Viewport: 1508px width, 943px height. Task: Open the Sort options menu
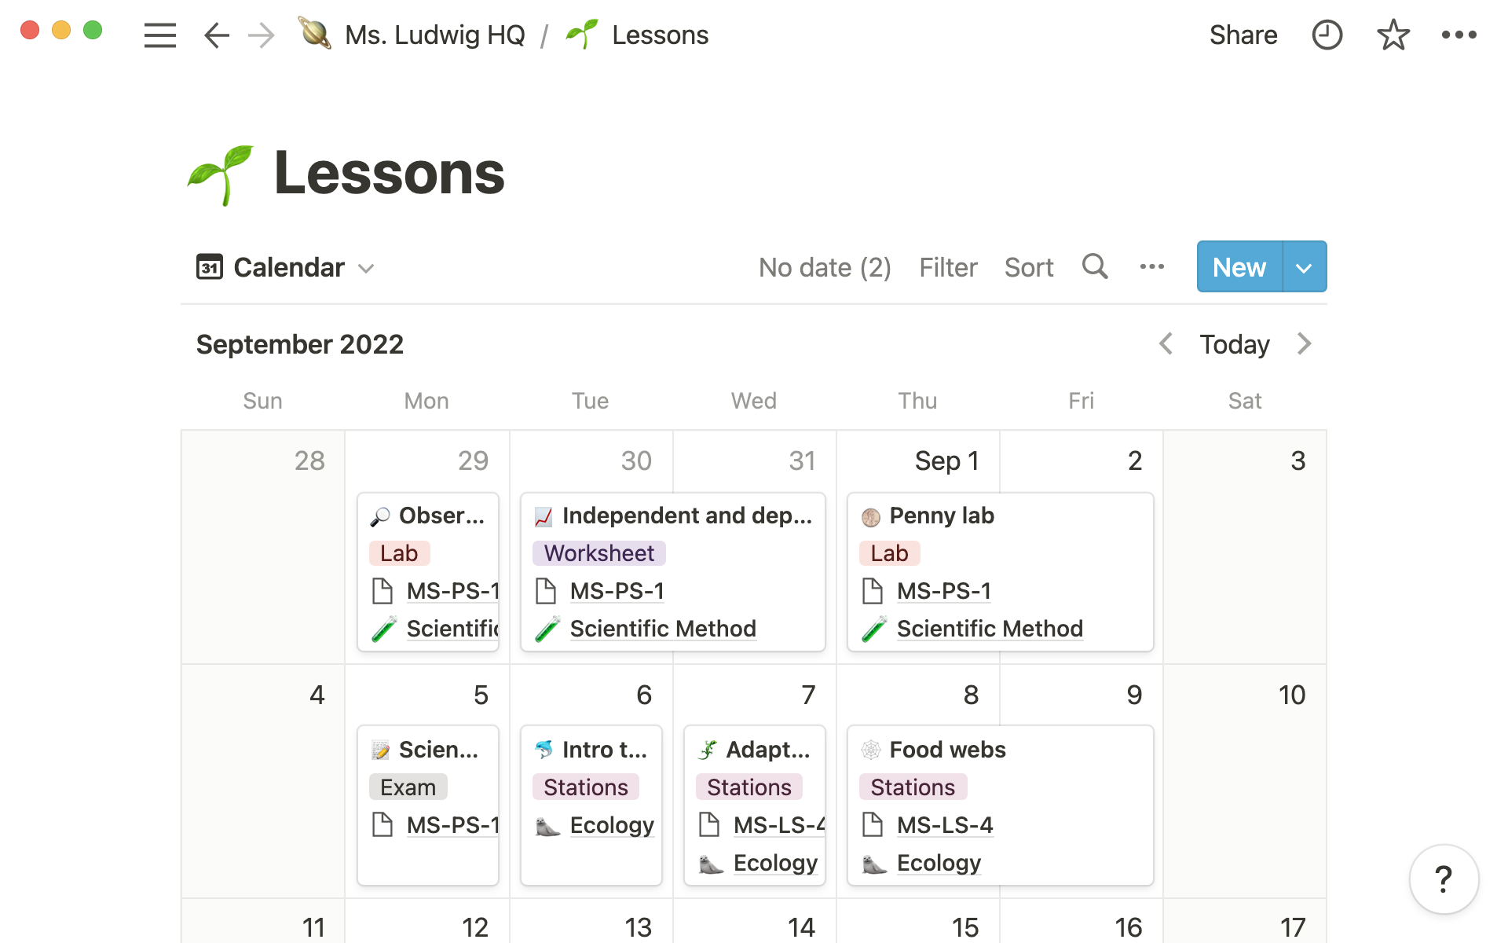point(1027,266)
